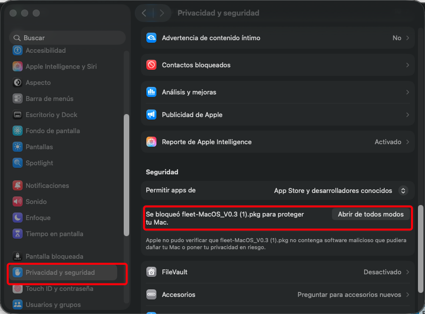
Task: Click the FileVault house icon
Action: point(151,272)
